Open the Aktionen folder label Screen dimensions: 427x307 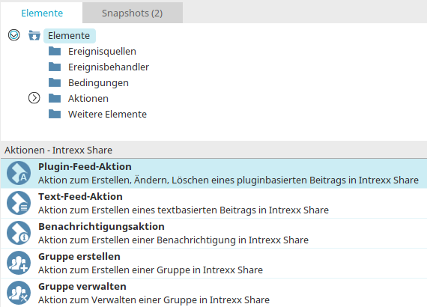pyautogui.click(x=88, y=98)
